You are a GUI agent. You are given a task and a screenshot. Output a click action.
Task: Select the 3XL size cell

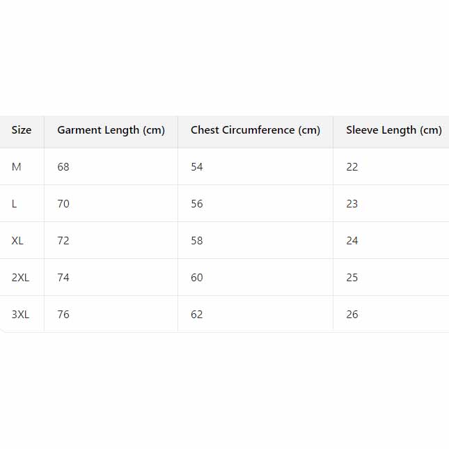tap(21, 315)
